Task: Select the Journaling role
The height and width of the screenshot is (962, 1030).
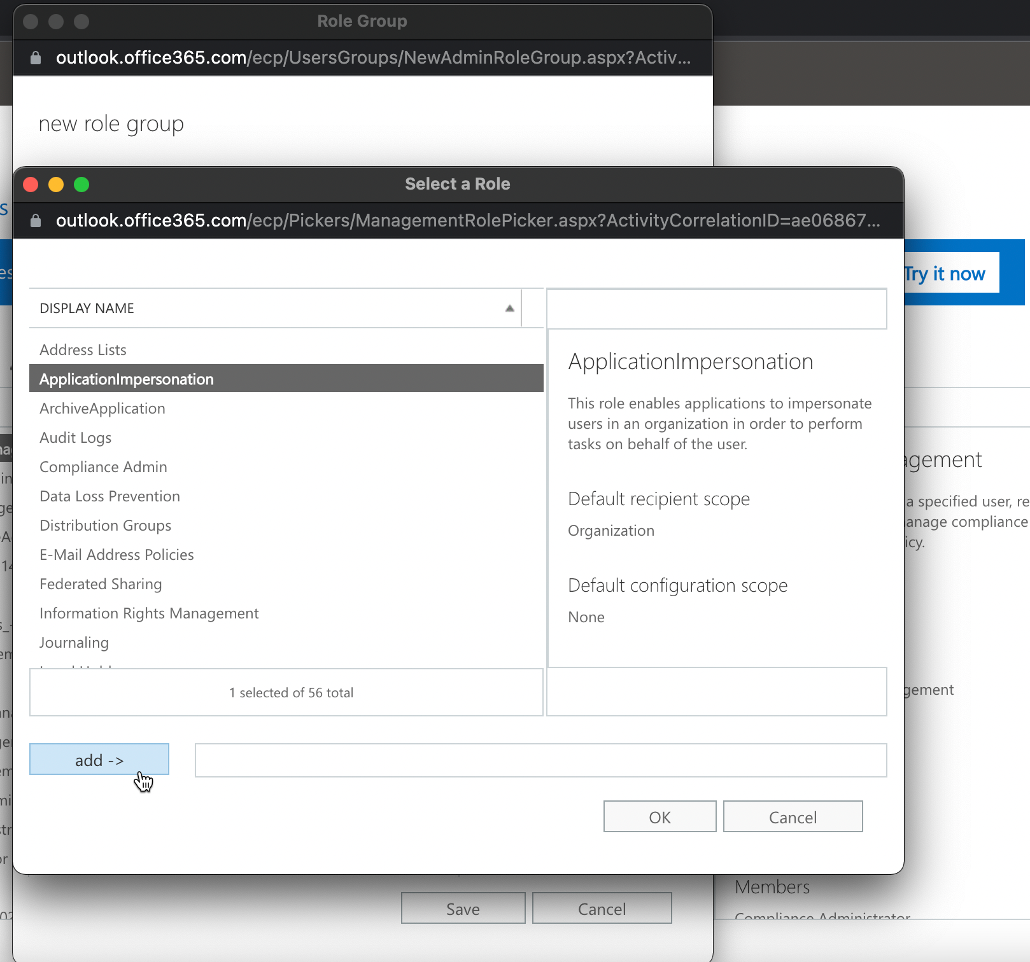Action: point(74,643)
